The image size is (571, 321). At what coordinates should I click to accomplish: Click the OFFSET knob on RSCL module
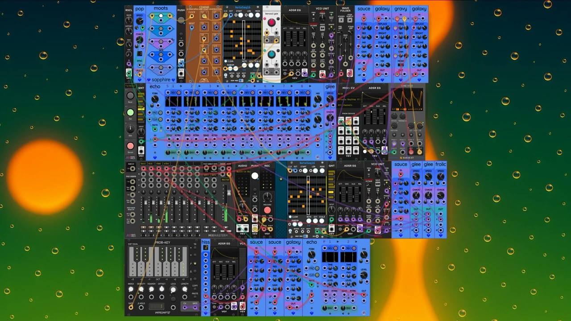pyautogui.click(x=129, y=32)
